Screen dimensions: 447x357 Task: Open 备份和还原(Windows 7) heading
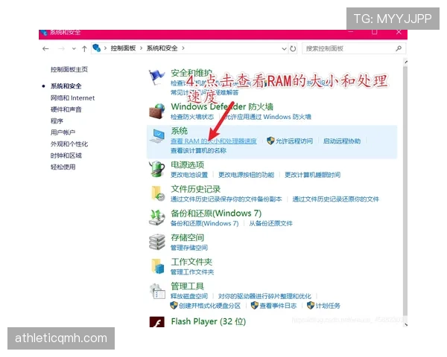tap(216, 213)
